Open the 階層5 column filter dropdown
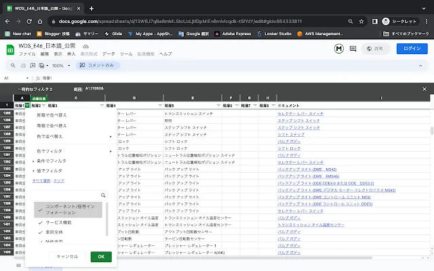The height and width of the screenshot is (271, 434). pyautogui.click(x=218, y=106)
